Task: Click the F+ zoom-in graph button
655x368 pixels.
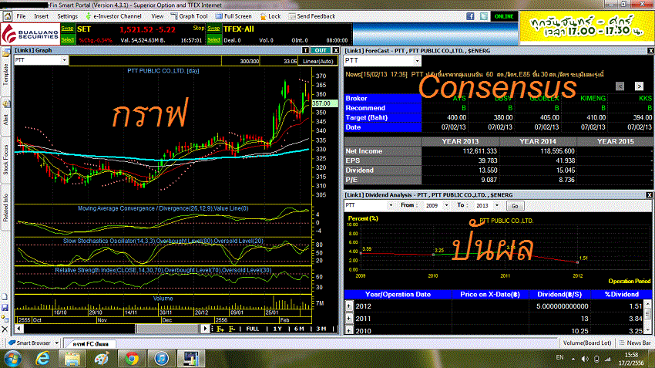Action: (220, 329)
